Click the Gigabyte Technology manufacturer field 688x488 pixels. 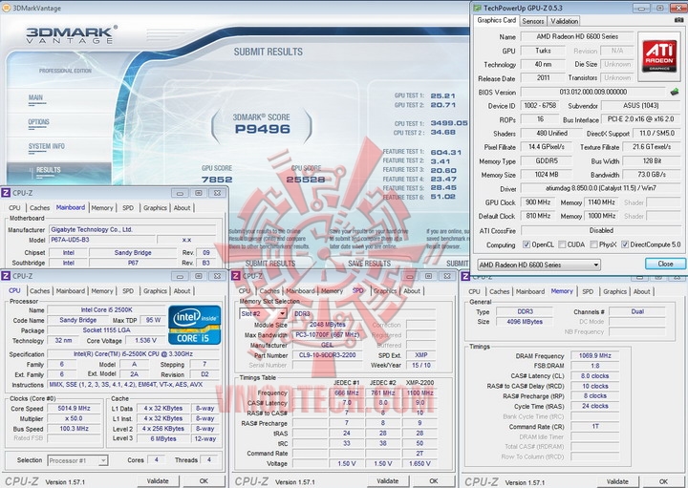tap(132, 229)
